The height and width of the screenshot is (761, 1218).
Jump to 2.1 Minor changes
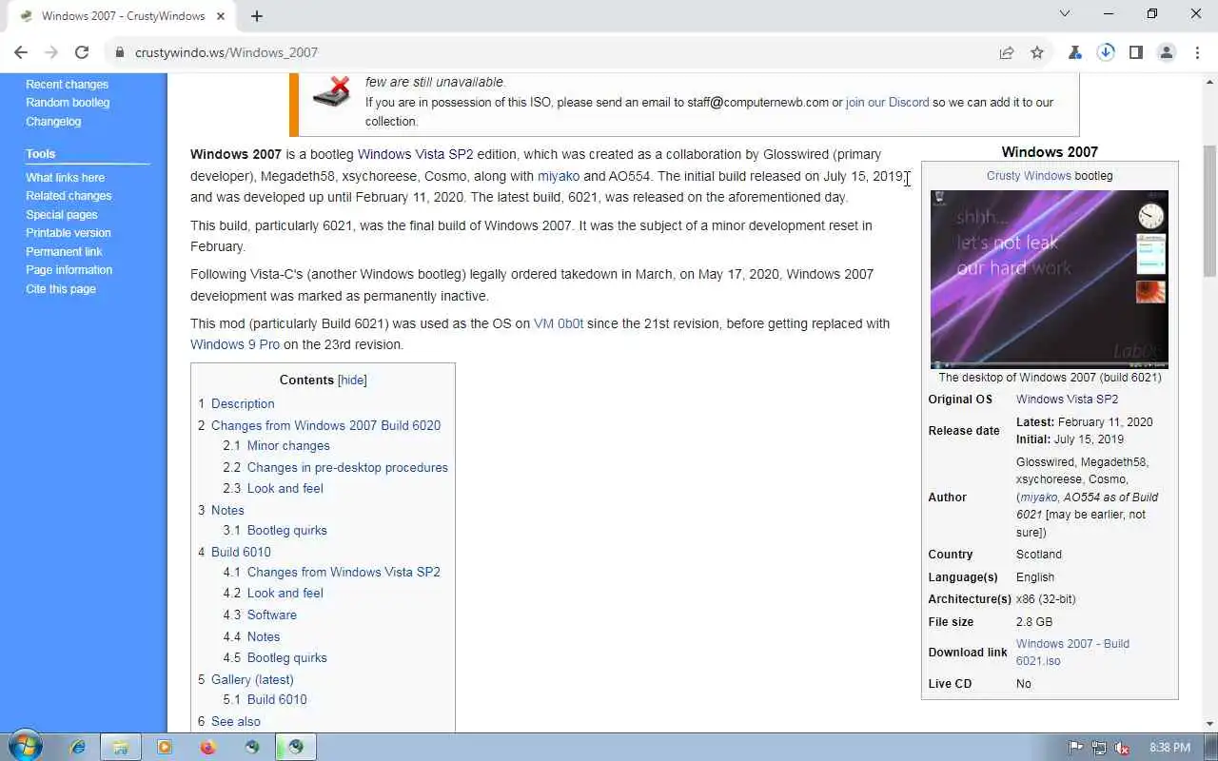point(277,445)
